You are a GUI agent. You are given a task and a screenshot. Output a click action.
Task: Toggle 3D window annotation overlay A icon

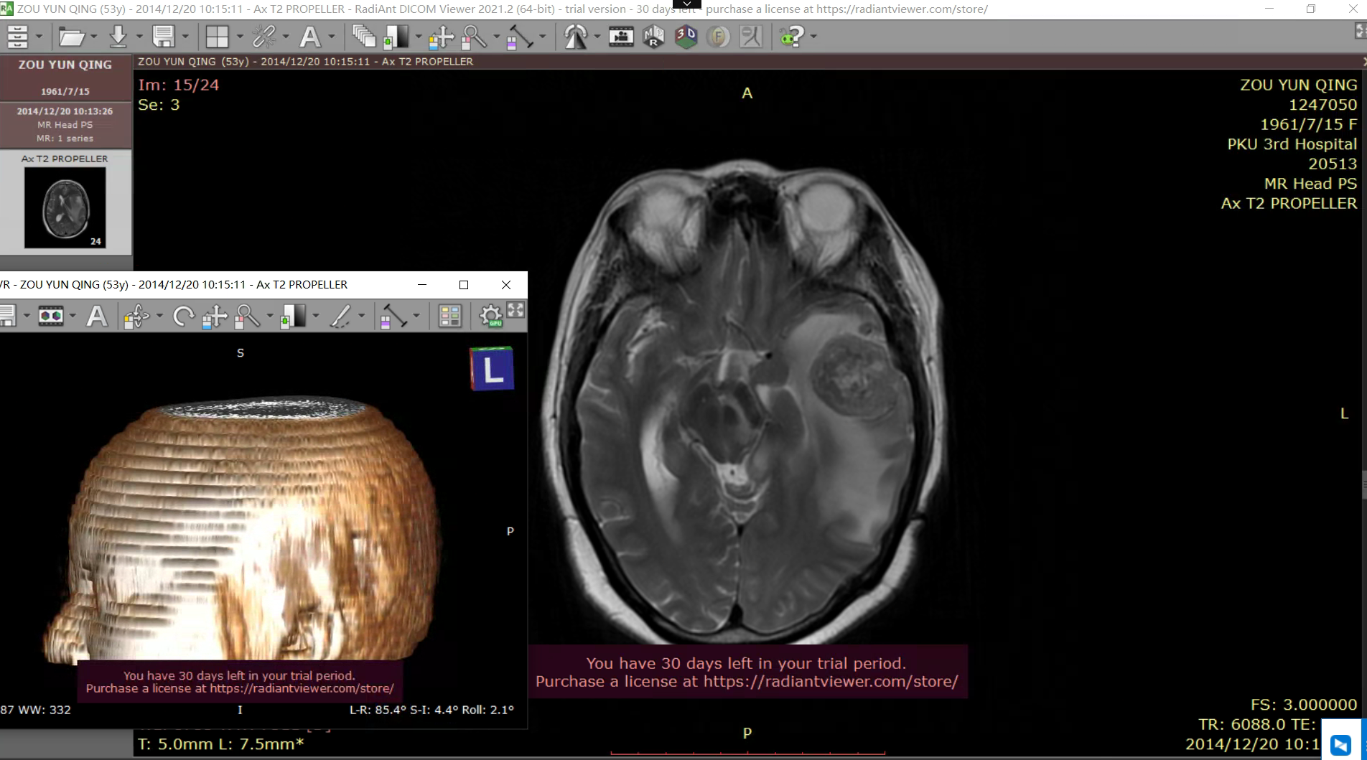[x=97, y=316]
